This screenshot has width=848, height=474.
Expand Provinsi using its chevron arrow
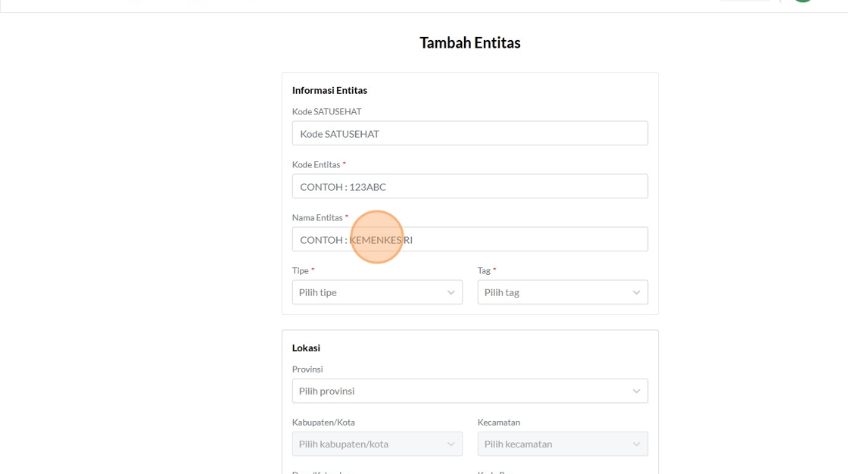[x=637, y=391]
